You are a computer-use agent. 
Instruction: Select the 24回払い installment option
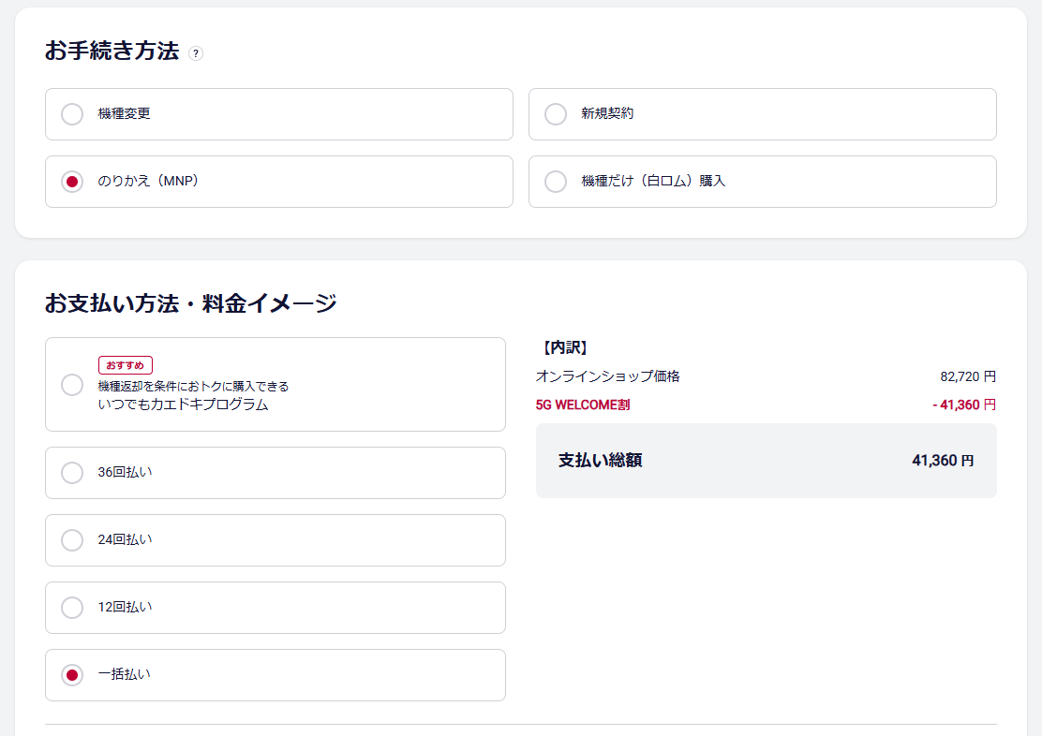pos(72,540)
